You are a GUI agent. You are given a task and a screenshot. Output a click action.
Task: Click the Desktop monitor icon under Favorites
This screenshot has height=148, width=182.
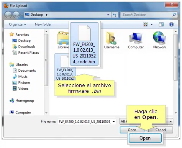(x=15, y=41)
